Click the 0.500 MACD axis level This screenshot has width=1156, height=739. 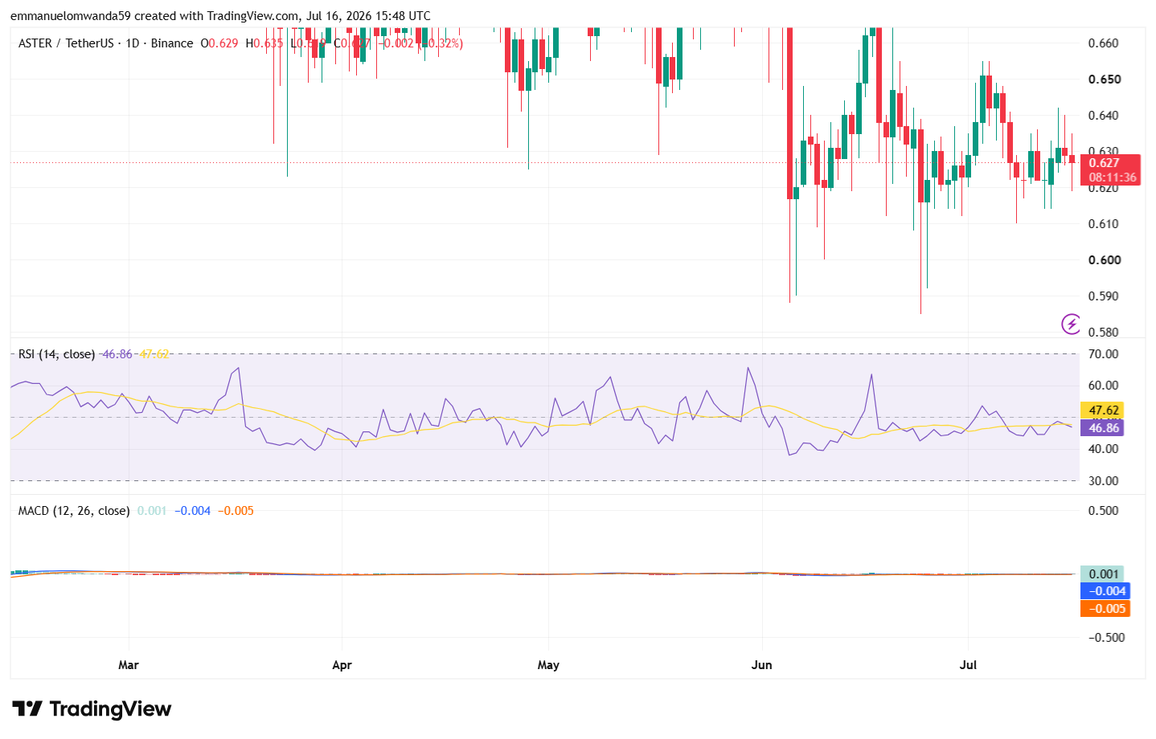point(1103,511)
